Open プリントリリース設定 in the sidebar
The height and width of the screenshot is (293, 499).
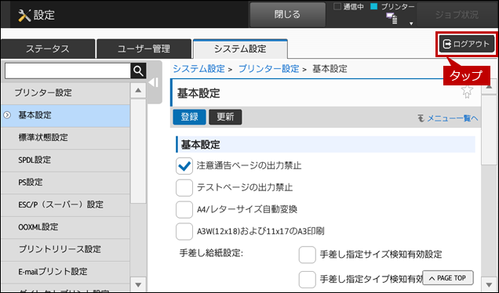coord(65,249)
